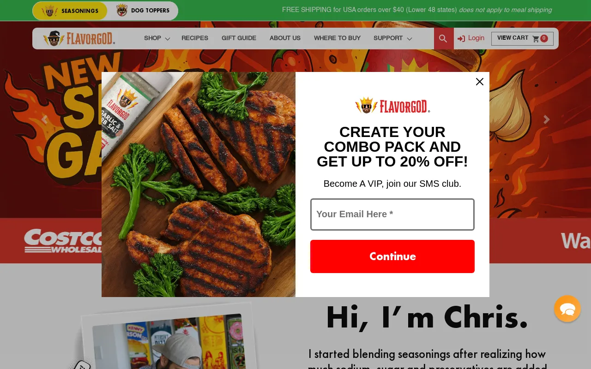Expand the Shop dropdown menu

click(x=157, y=39)
